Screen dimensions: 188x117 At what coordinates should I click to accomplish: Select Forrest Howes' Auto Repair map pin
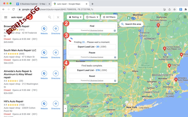(164, 49)
